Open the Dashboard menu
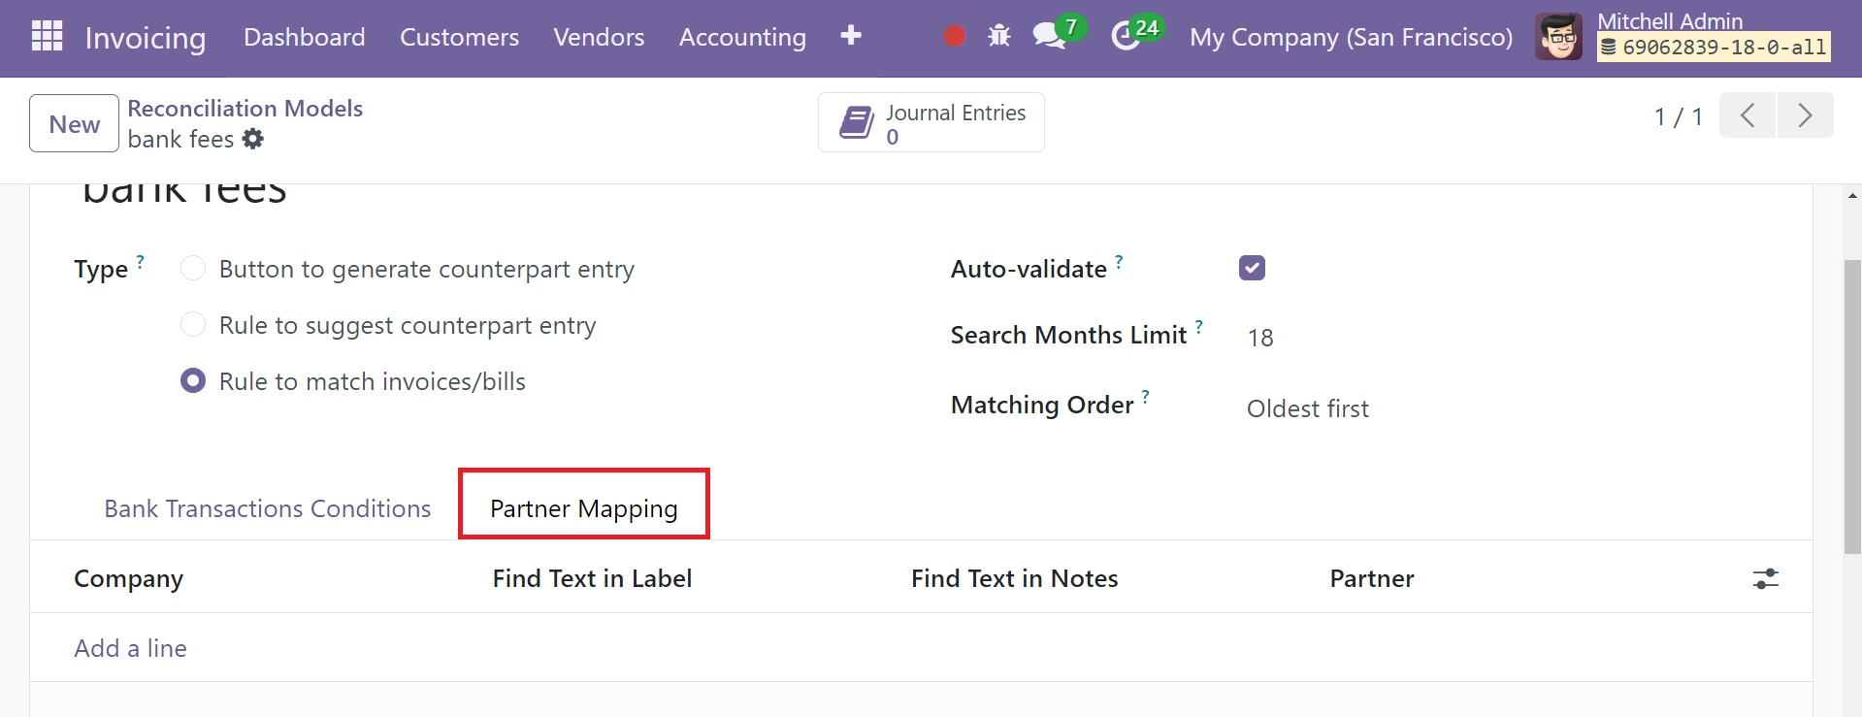The width and height of the screenshot is (1862, 717). [305, 37]
